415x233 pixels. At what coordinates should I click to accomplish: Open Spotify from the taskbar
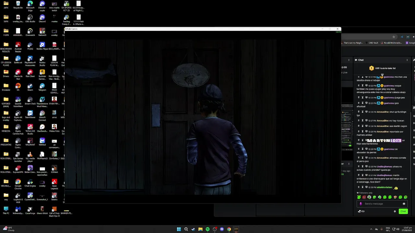coord(207,229)
